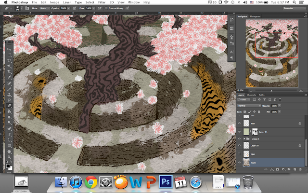The height and width of the screenshot is (193, 308).
Task: Select the Rectangular Marquee tool
Action: coord(9,55)
